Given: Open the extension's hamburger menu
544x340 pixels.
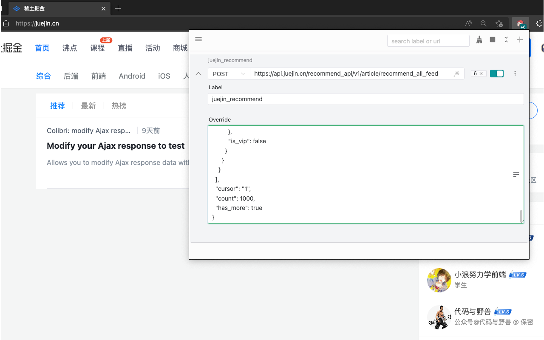Looking at the screenshot, I should click(198, 39).
